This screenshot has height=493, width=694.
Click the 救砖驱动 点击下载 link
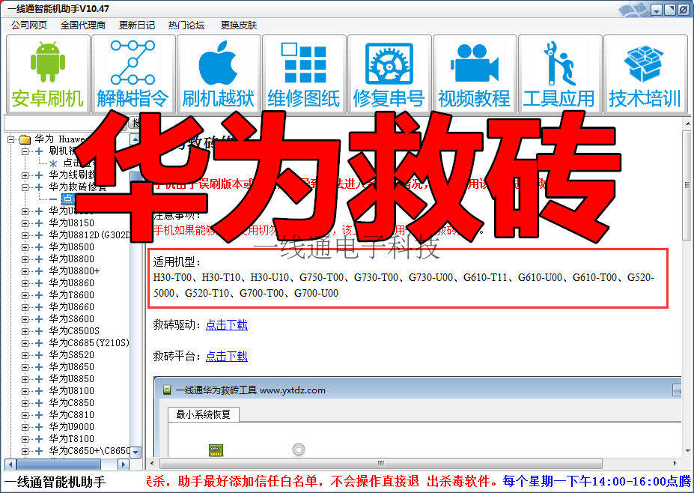[227, 324]
